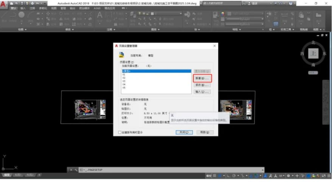Image resolution: width=332 pixels, height=182 pixels.
Task: Switch to the 布局2 layout tab
Action: [x=30, y=175]
